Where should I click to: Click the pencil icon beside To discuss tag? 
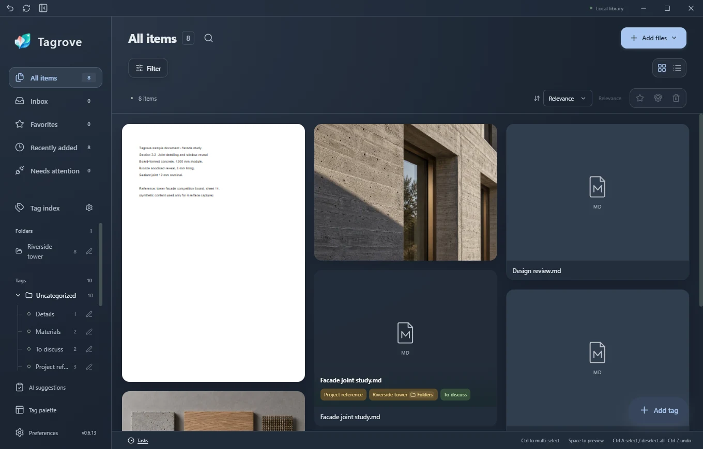pos(89,349)
